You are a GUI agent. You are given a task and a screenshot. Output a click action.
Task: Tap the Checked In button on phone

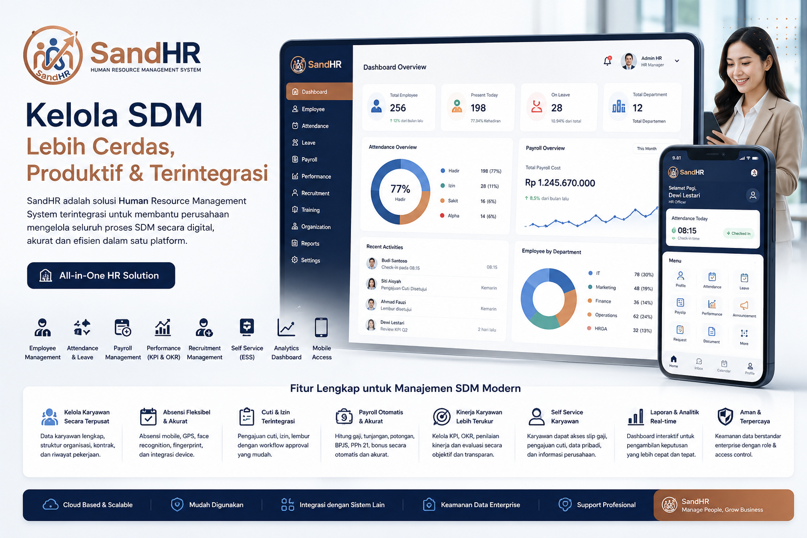(x=739, y=233)
